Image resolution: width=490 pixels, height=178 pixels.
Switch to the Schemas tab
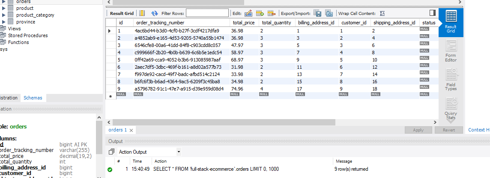point(33,98)
